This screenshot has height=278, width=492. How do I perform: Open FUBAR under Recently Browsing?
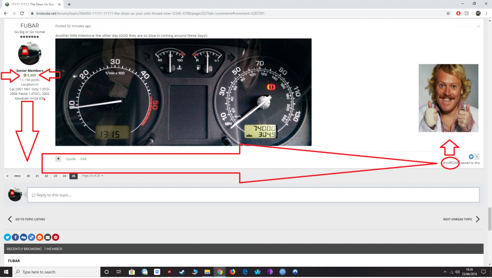click(14, 261)
